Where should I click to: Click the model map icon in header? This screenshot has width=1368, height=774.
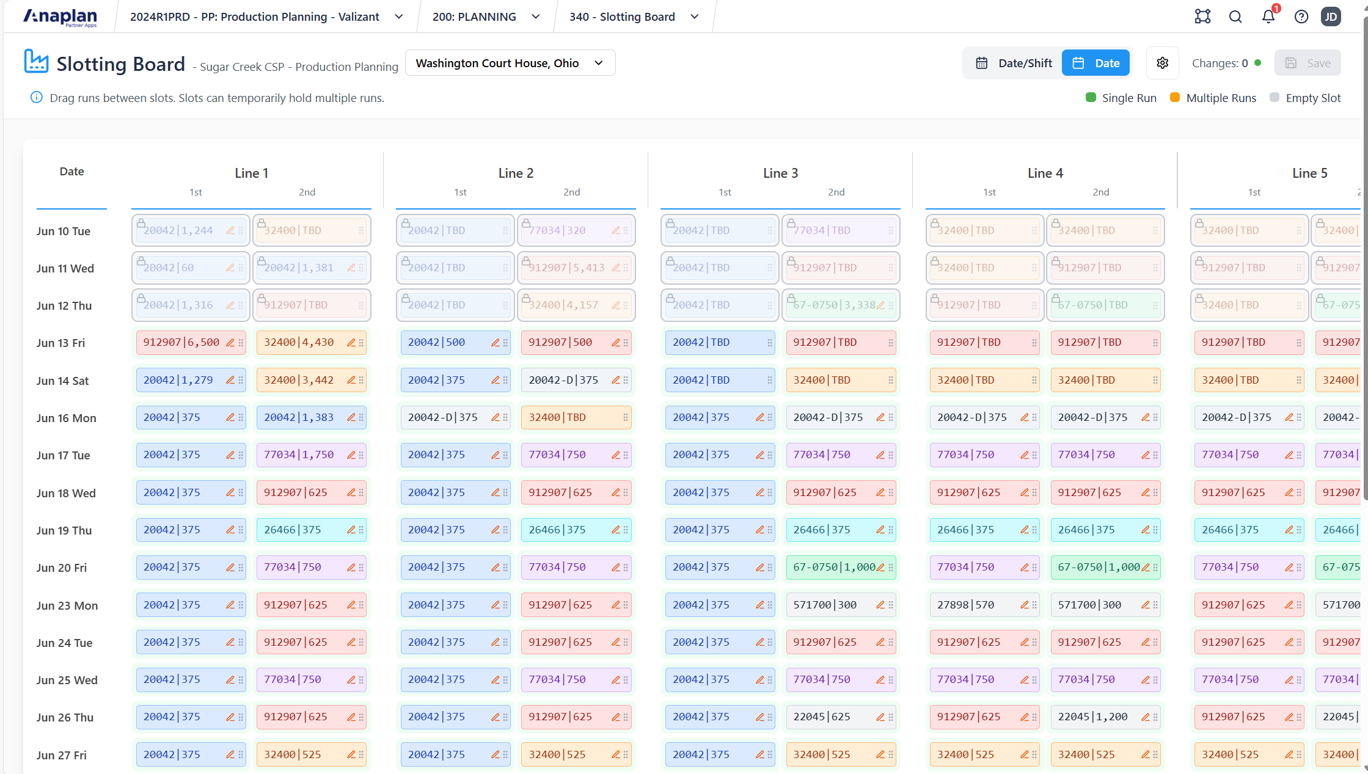(x=1202, y=16)
